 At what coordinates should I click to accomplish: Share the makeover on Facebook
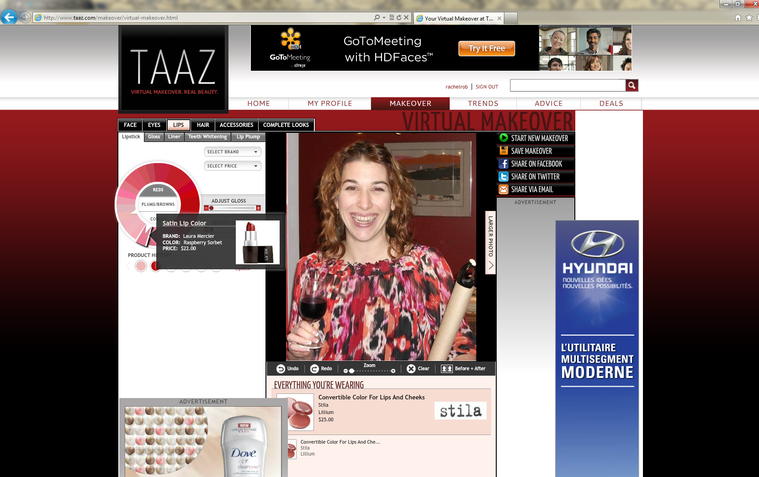(x=504, y=164)
